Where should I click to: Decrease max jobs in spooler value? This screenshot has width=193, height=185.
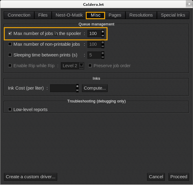point(103,36)
